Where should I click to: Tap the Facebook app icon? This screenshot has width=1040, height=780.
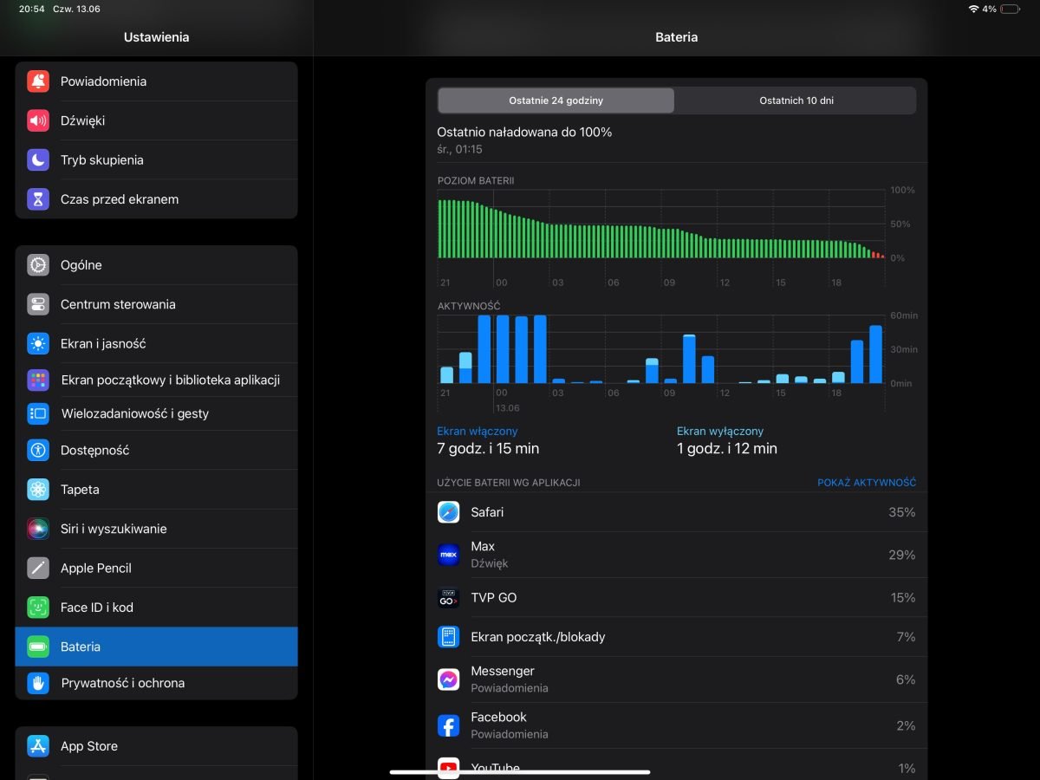pyautogui.click(x=448, y=725)
